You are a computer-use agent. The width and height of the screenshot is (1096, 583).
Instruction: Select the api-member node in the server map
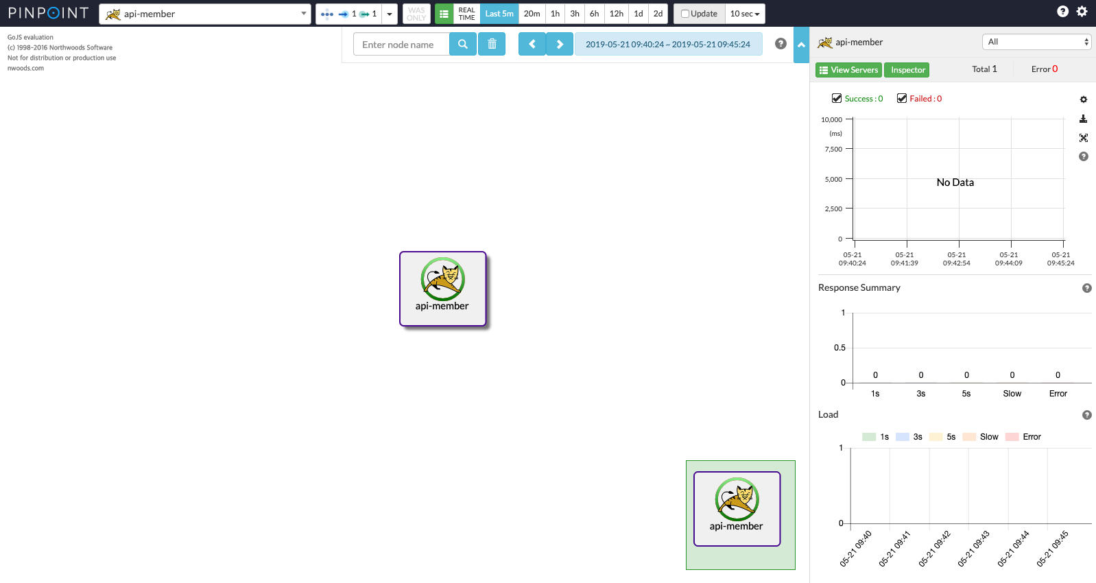click(x=443, y=289)
